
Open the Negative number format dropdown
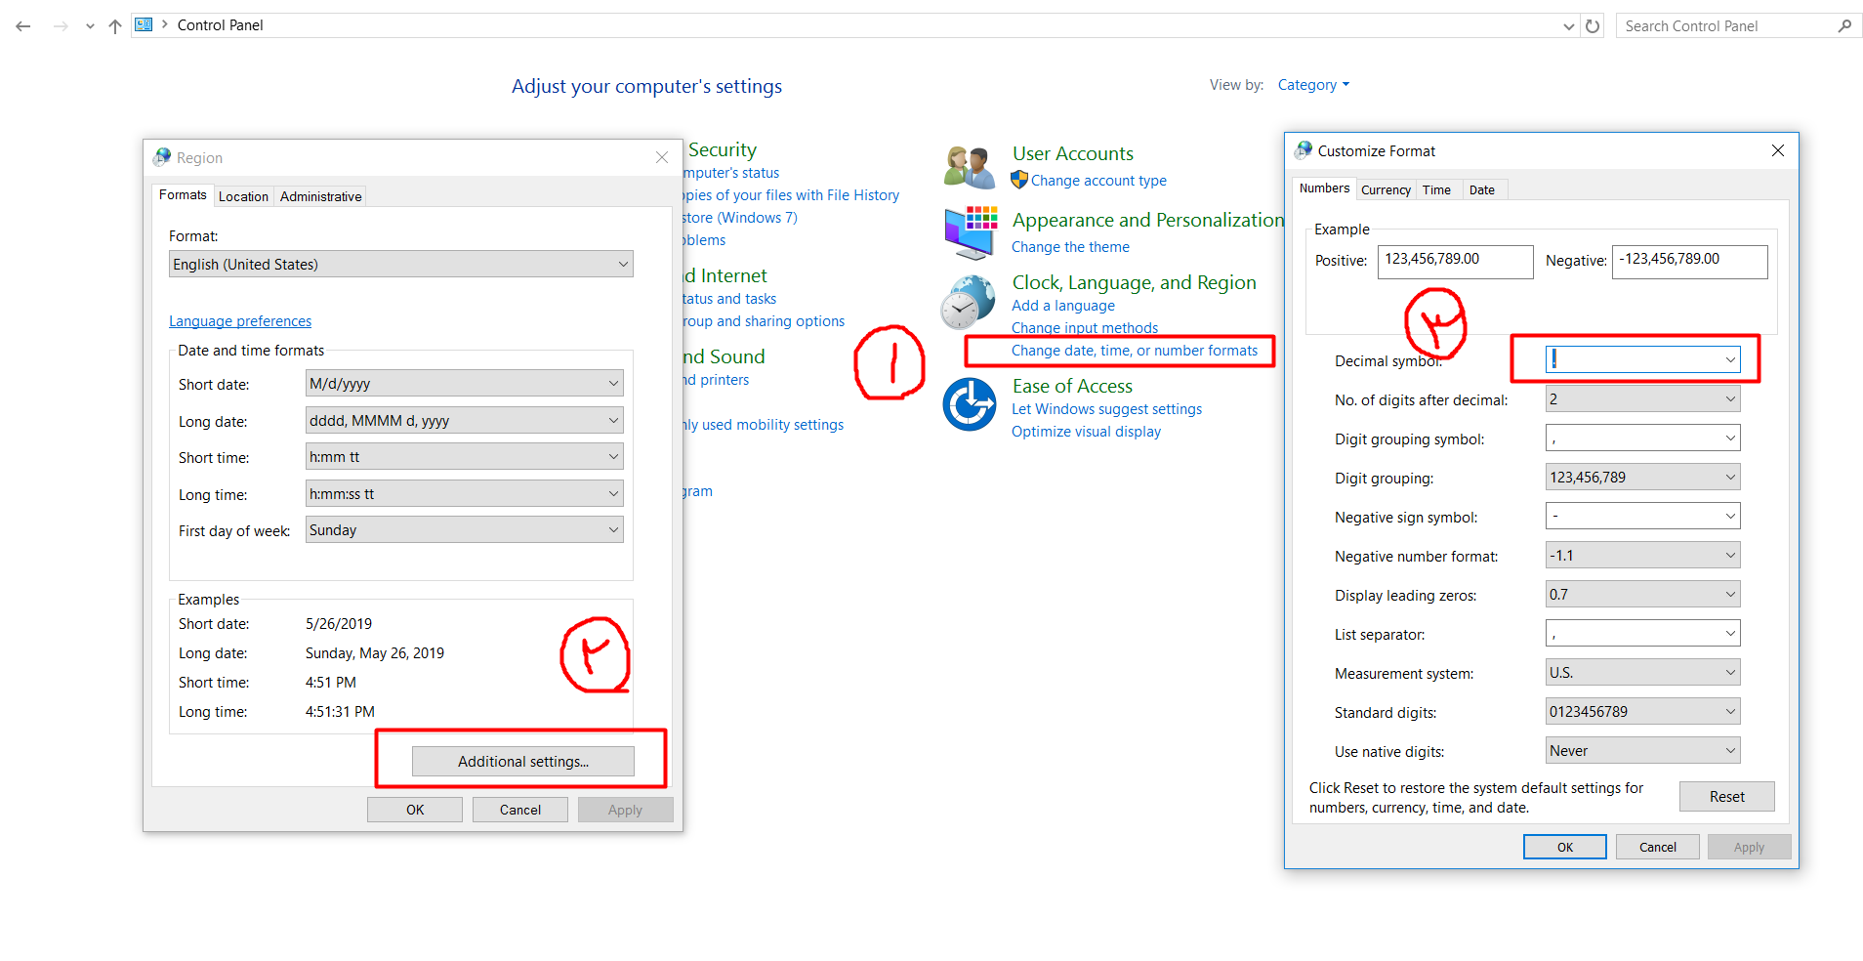[x=1642, y=555]
